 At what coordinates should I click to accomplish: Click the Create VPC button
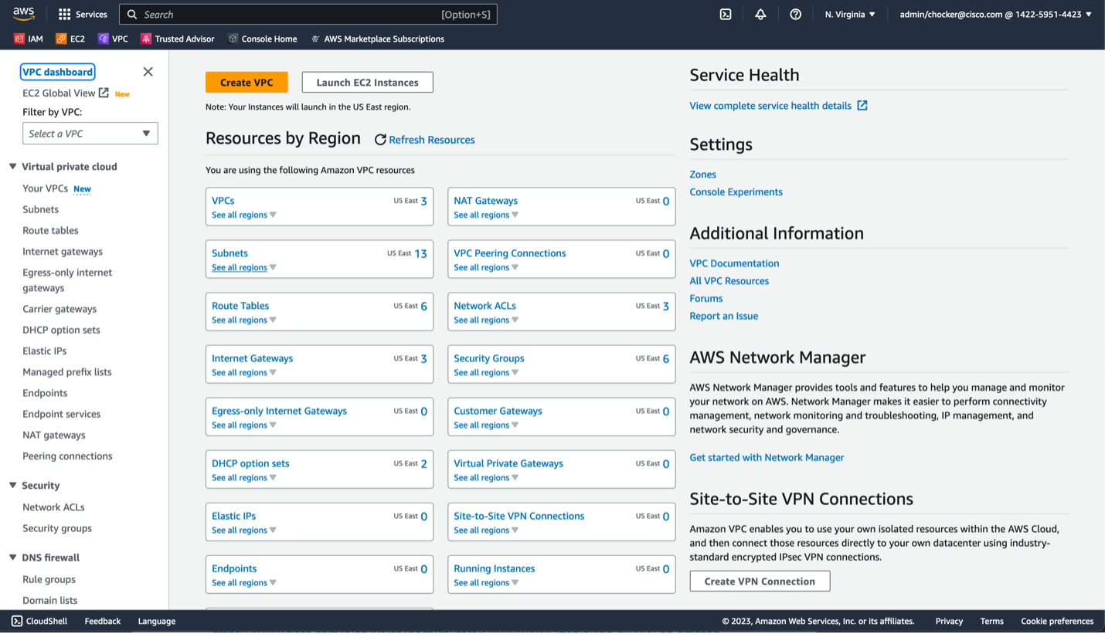[x=246, y=82]
